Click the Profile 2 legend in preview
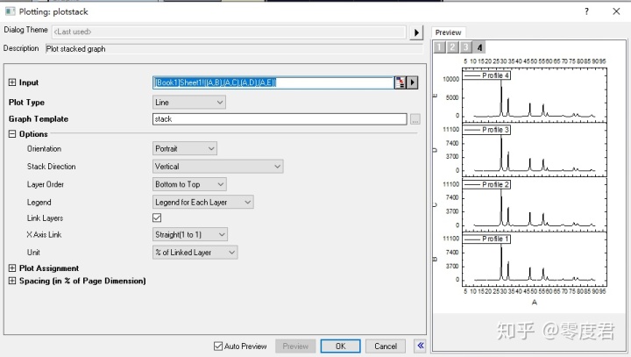The height and width of the screenshot is (357, 631). coord(486,184)
